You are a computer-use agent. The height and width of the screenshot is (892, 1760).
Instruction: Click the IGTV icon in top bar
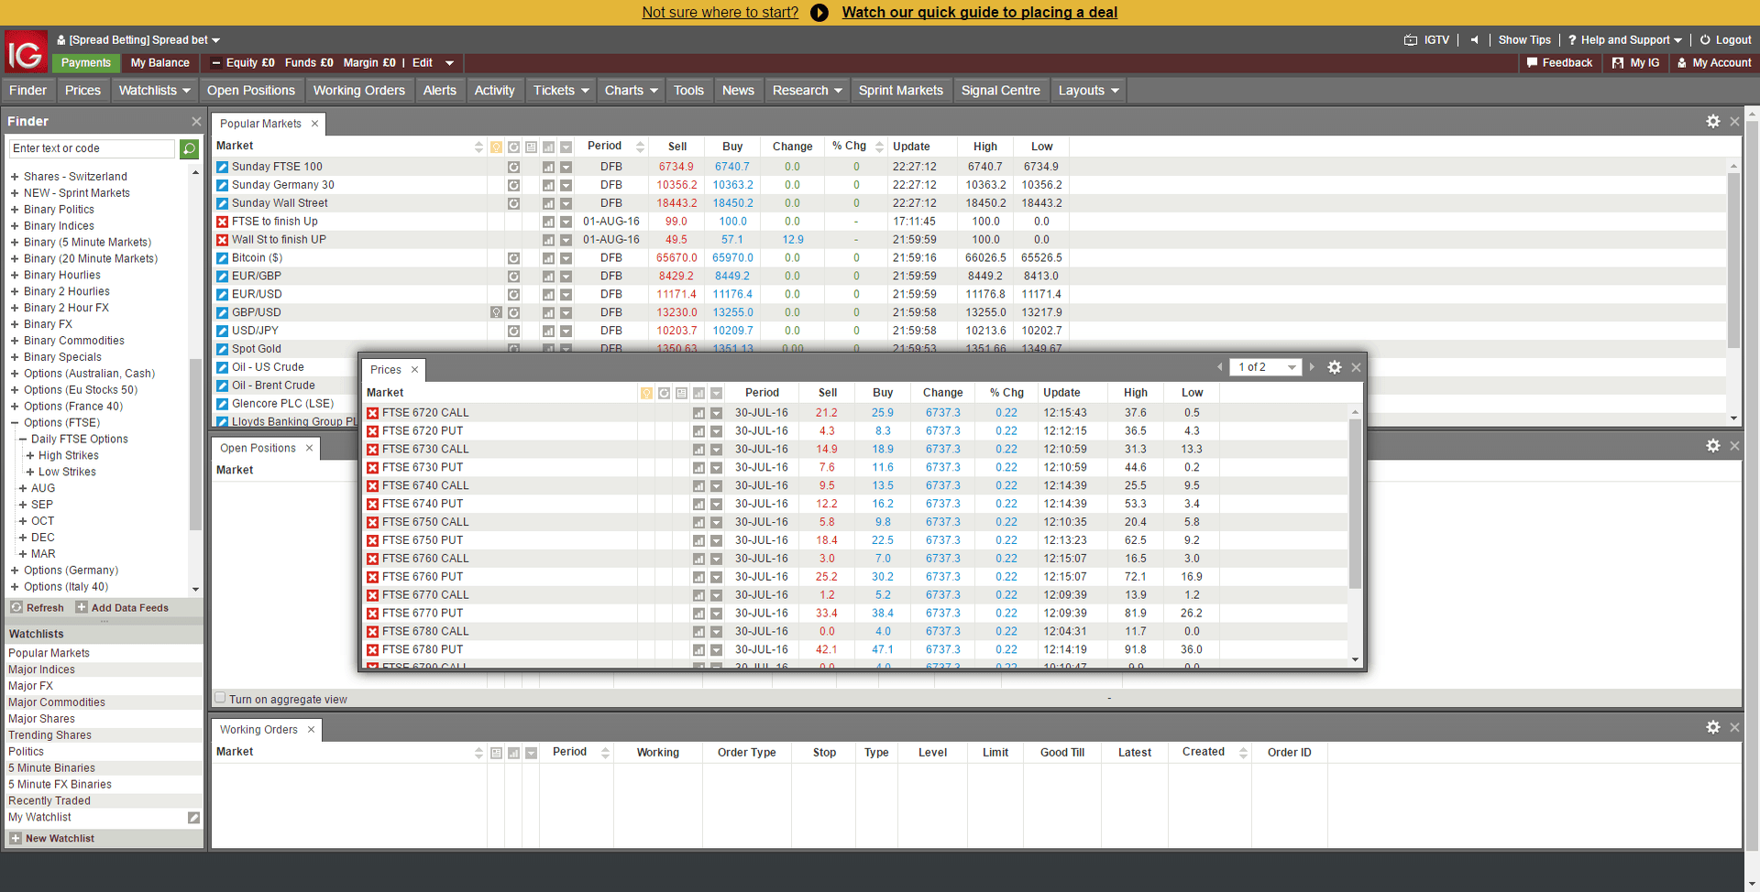(1411, 40)
